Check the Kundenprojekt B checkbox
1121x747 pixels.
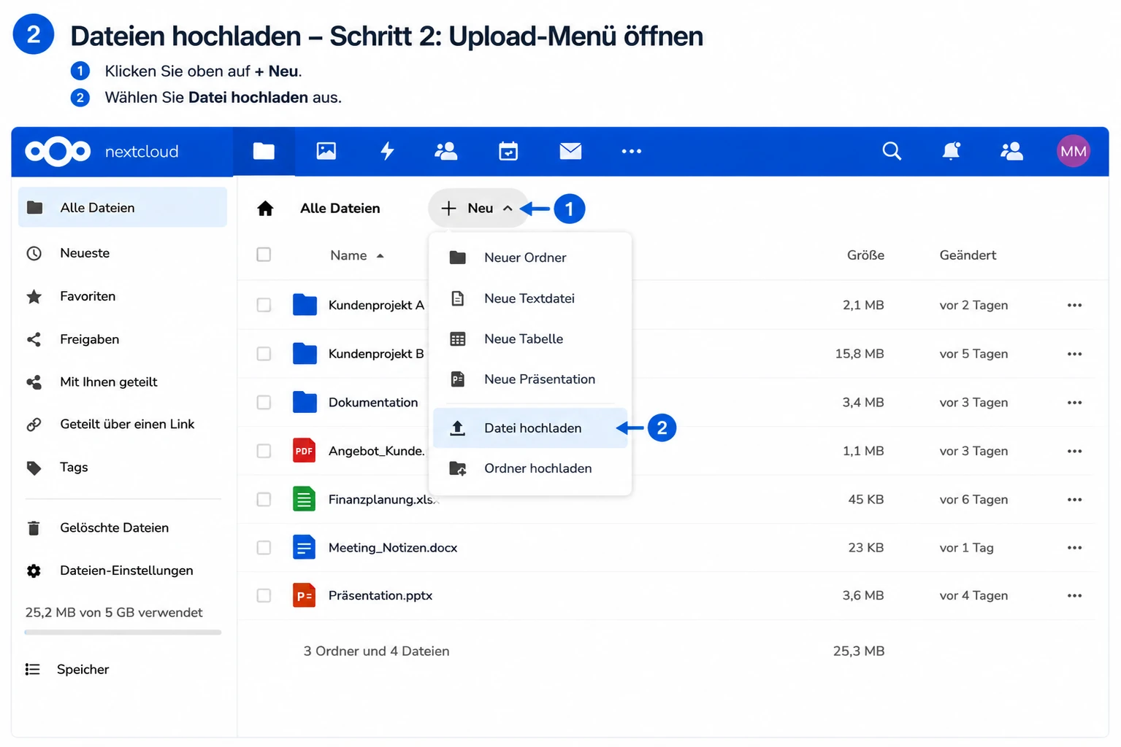(264, 354)
